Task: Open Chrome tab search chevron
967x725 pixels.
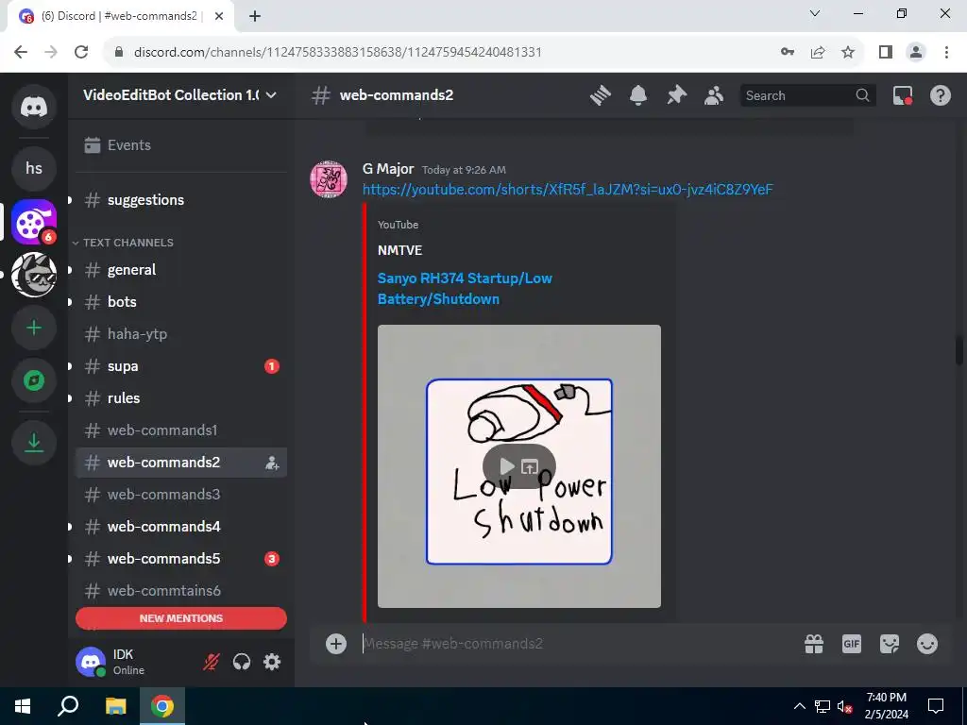Action: (x=815, y=13)
